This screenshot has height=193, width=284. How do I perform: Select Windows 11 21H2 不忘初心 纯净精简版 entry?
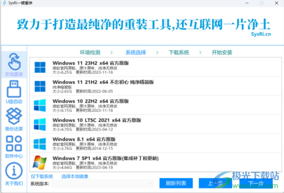pos(156,86)
